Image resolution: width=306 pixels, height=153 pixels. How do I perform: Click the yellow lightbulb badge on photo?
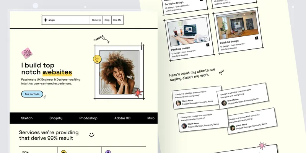pos(97,59)
